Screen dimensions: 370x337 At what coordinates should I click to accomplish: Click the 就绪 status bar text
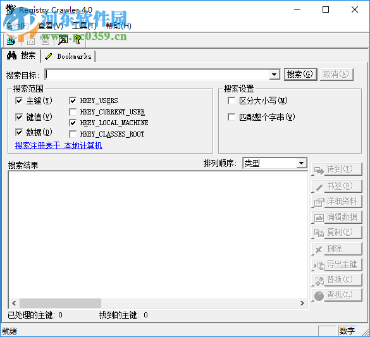coord(9,331)
